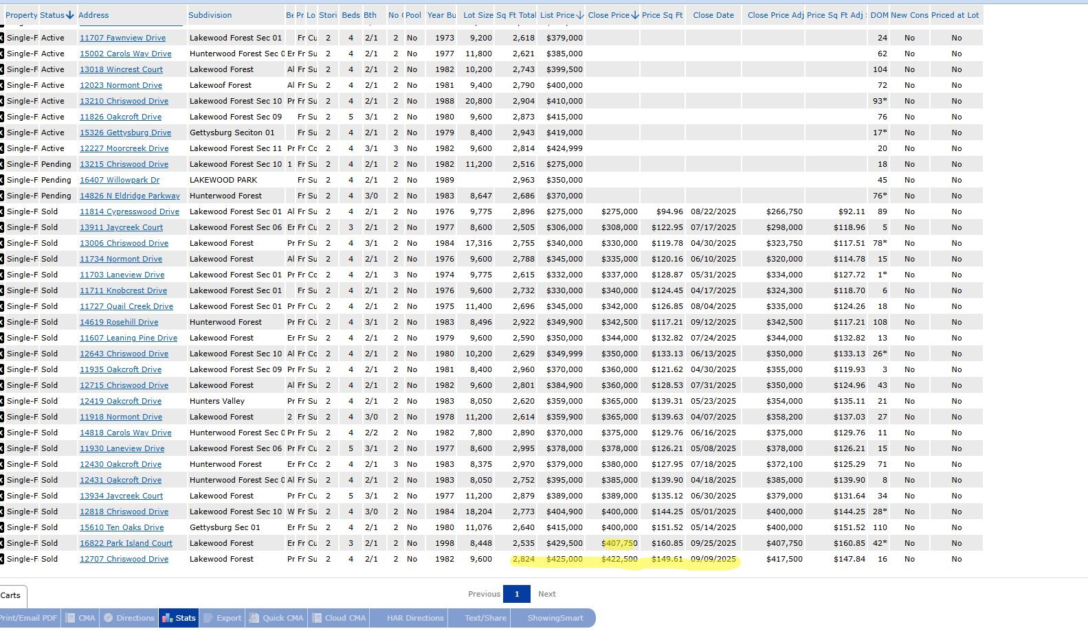
Task: Open the Stats bar chart button
Action: (179, 618)
